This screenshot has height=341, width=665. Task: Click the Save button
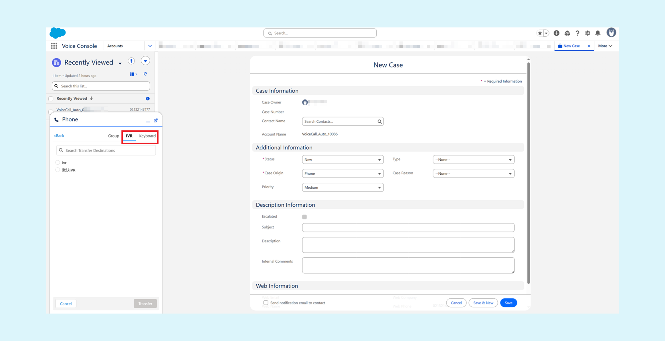point(508,303)
